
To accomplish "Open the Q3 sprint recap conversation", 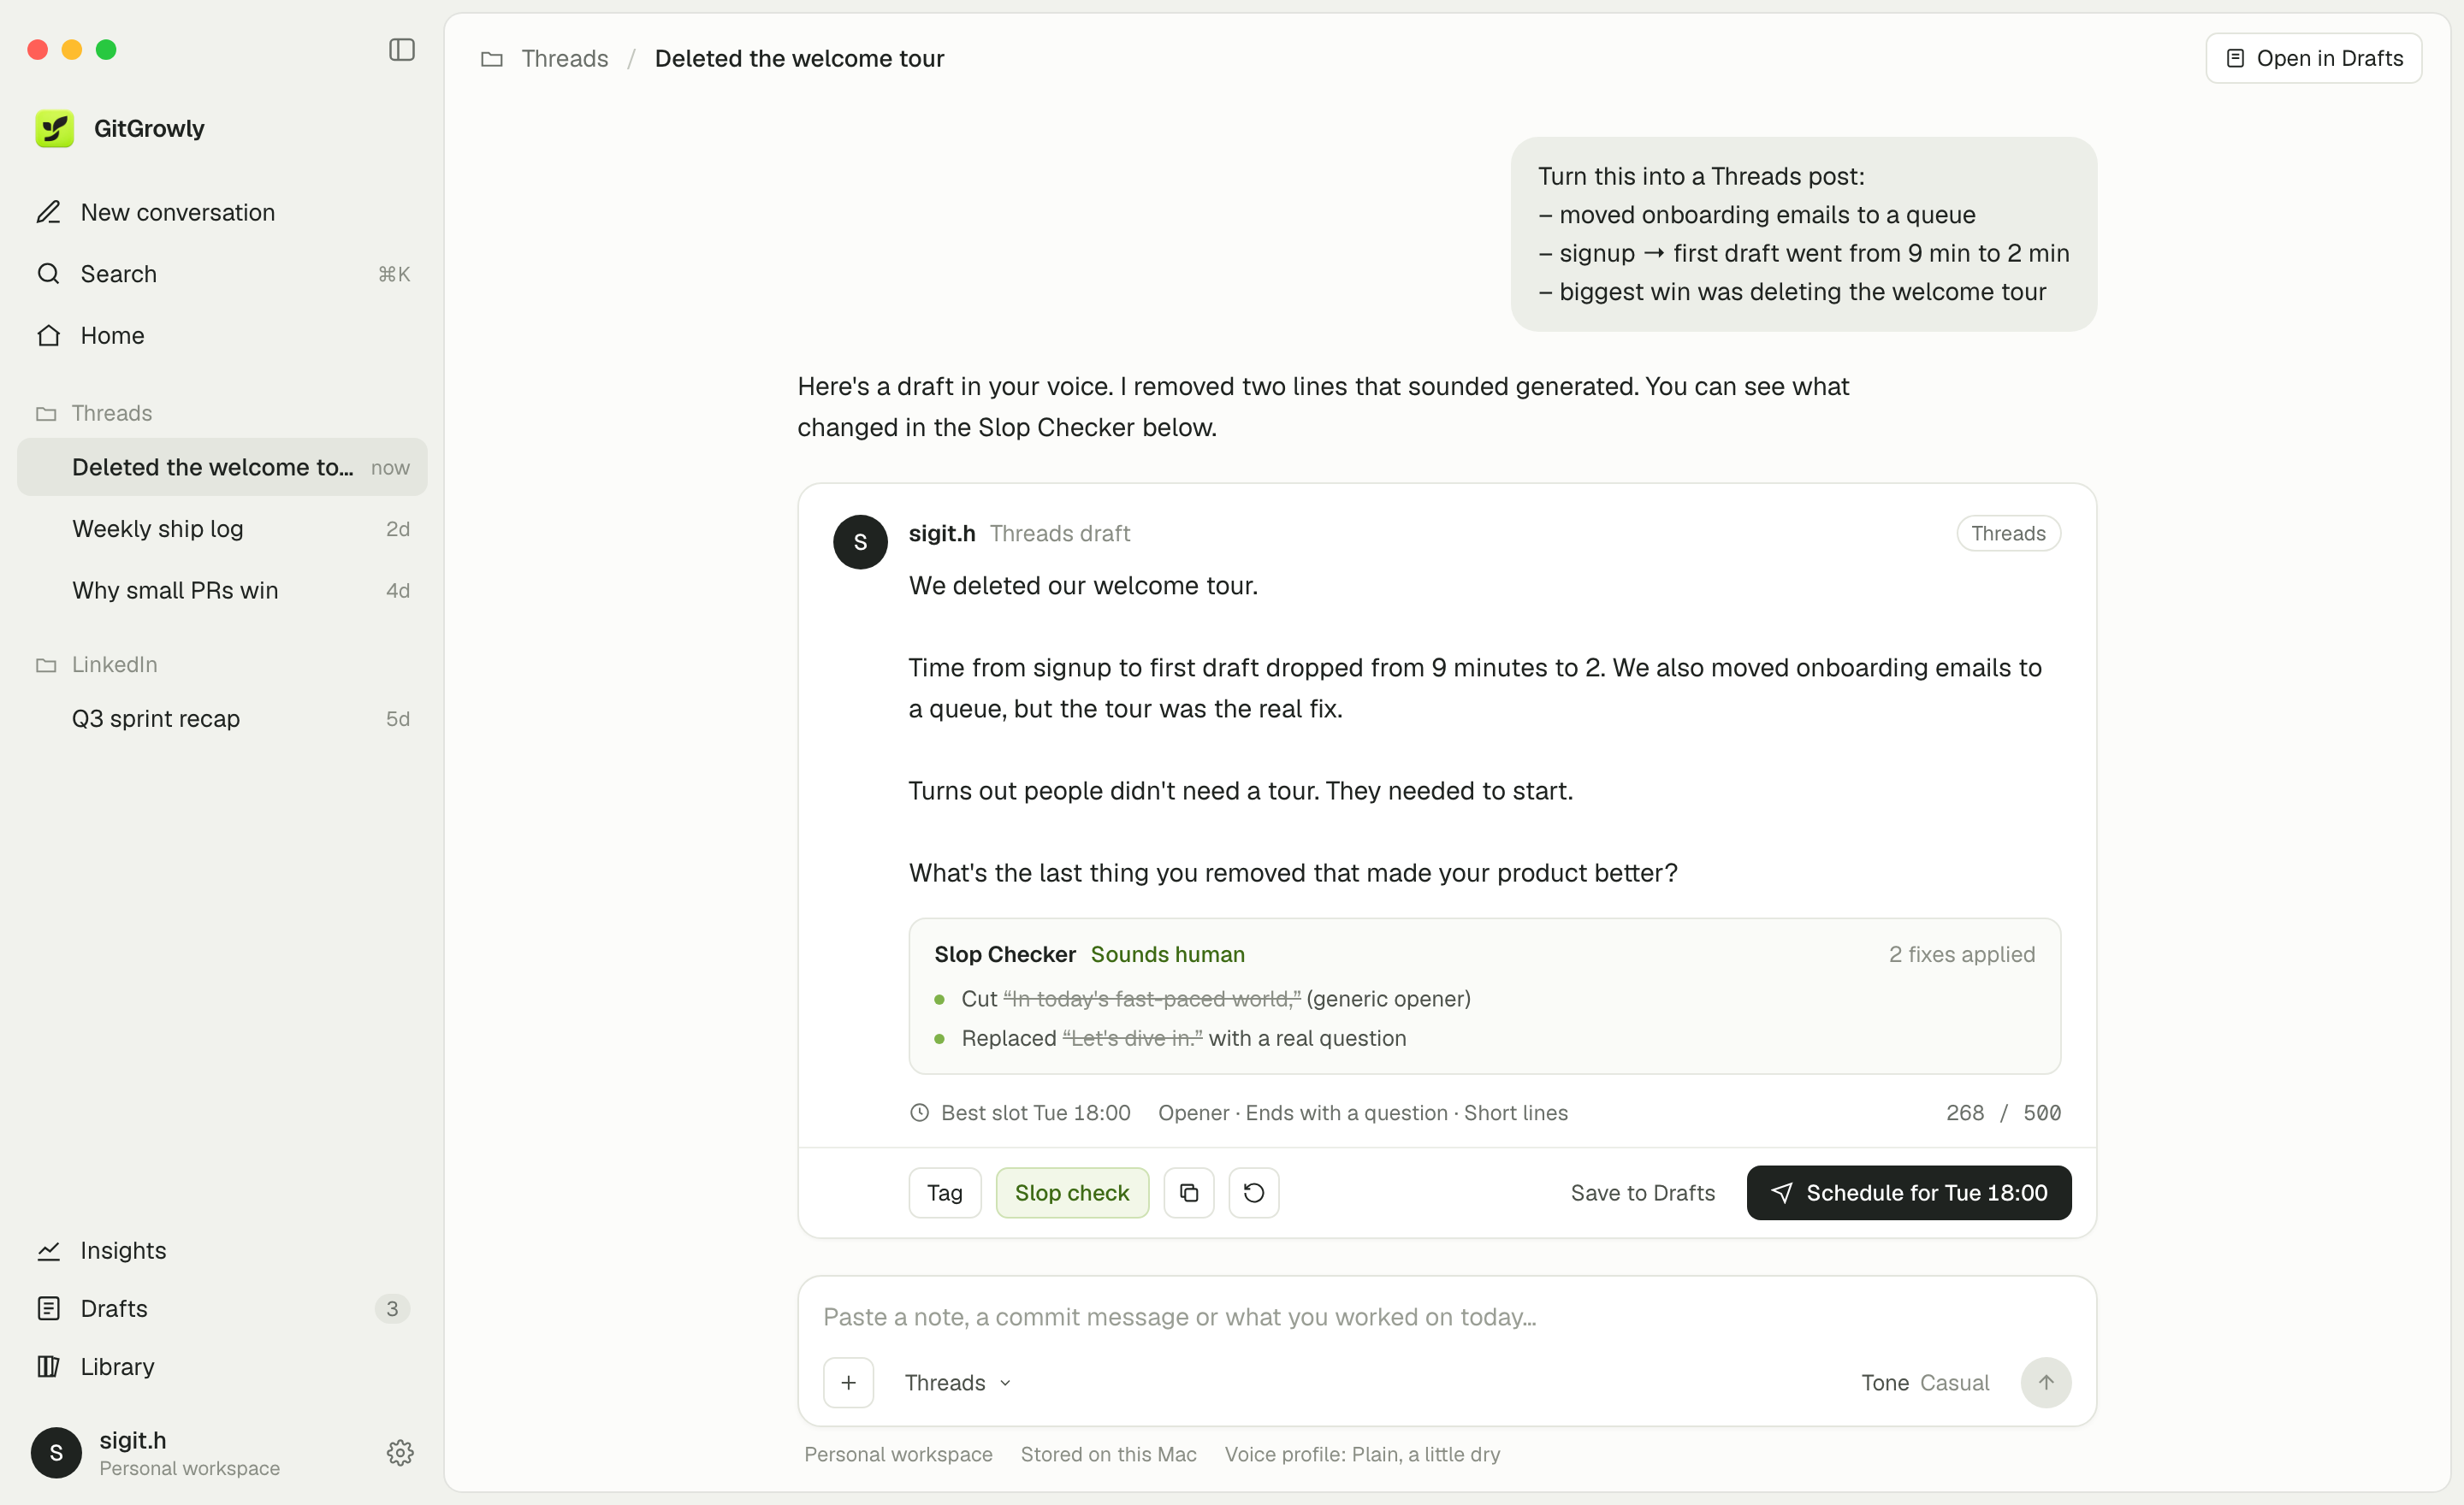I will (222, 718).
